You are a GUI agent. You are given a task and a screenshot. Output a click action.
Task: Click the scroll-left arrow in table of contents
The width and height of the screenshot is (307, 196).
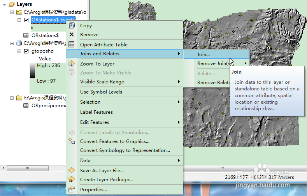3,168
